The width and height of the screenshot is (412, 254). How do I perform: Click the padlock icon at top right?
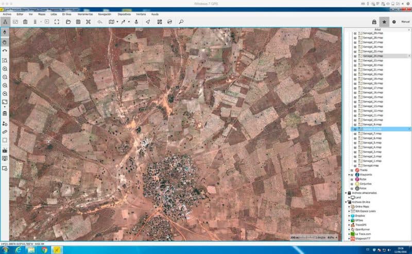coord(374,22)
